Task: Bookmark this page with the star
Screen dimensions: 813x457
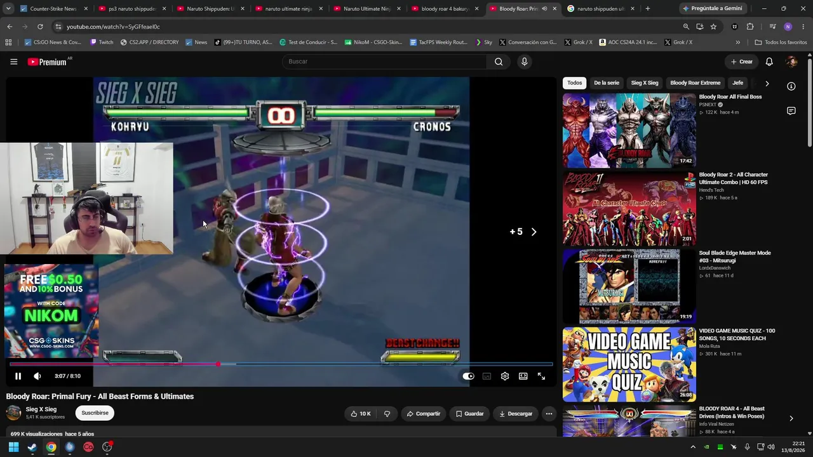Action: click(713, 27)
